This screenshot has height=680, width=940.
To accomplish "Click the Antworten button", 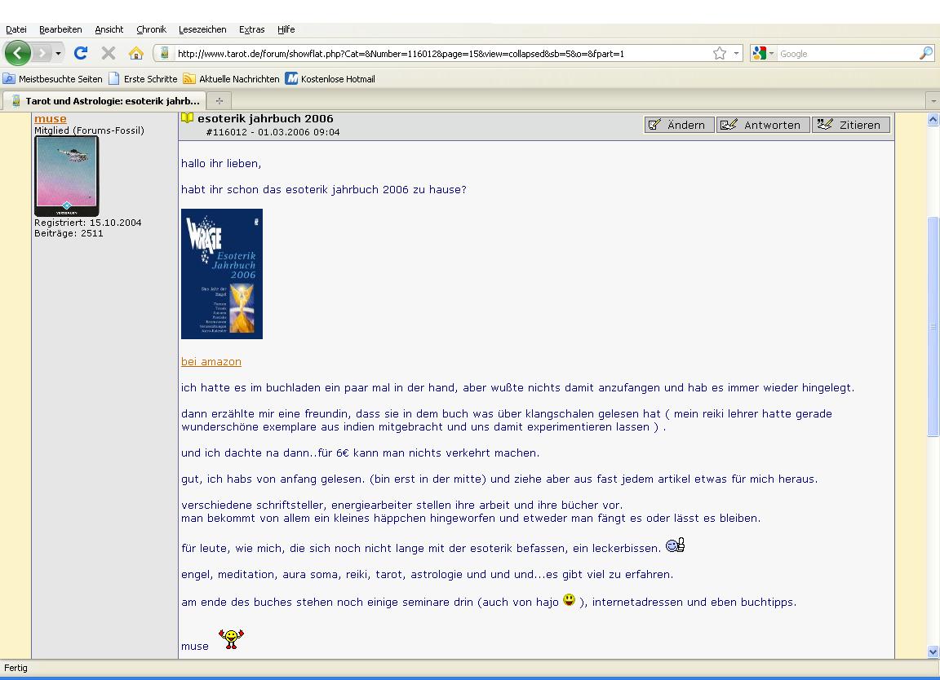I will (x=763, y=125).
